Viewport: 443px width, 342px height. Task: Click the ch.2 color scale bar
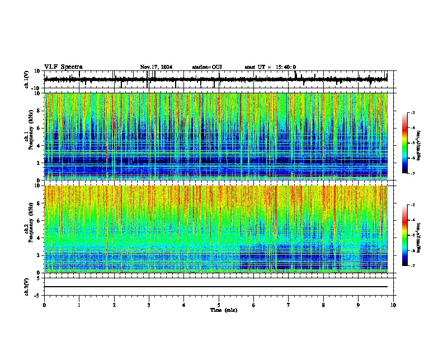405,235
